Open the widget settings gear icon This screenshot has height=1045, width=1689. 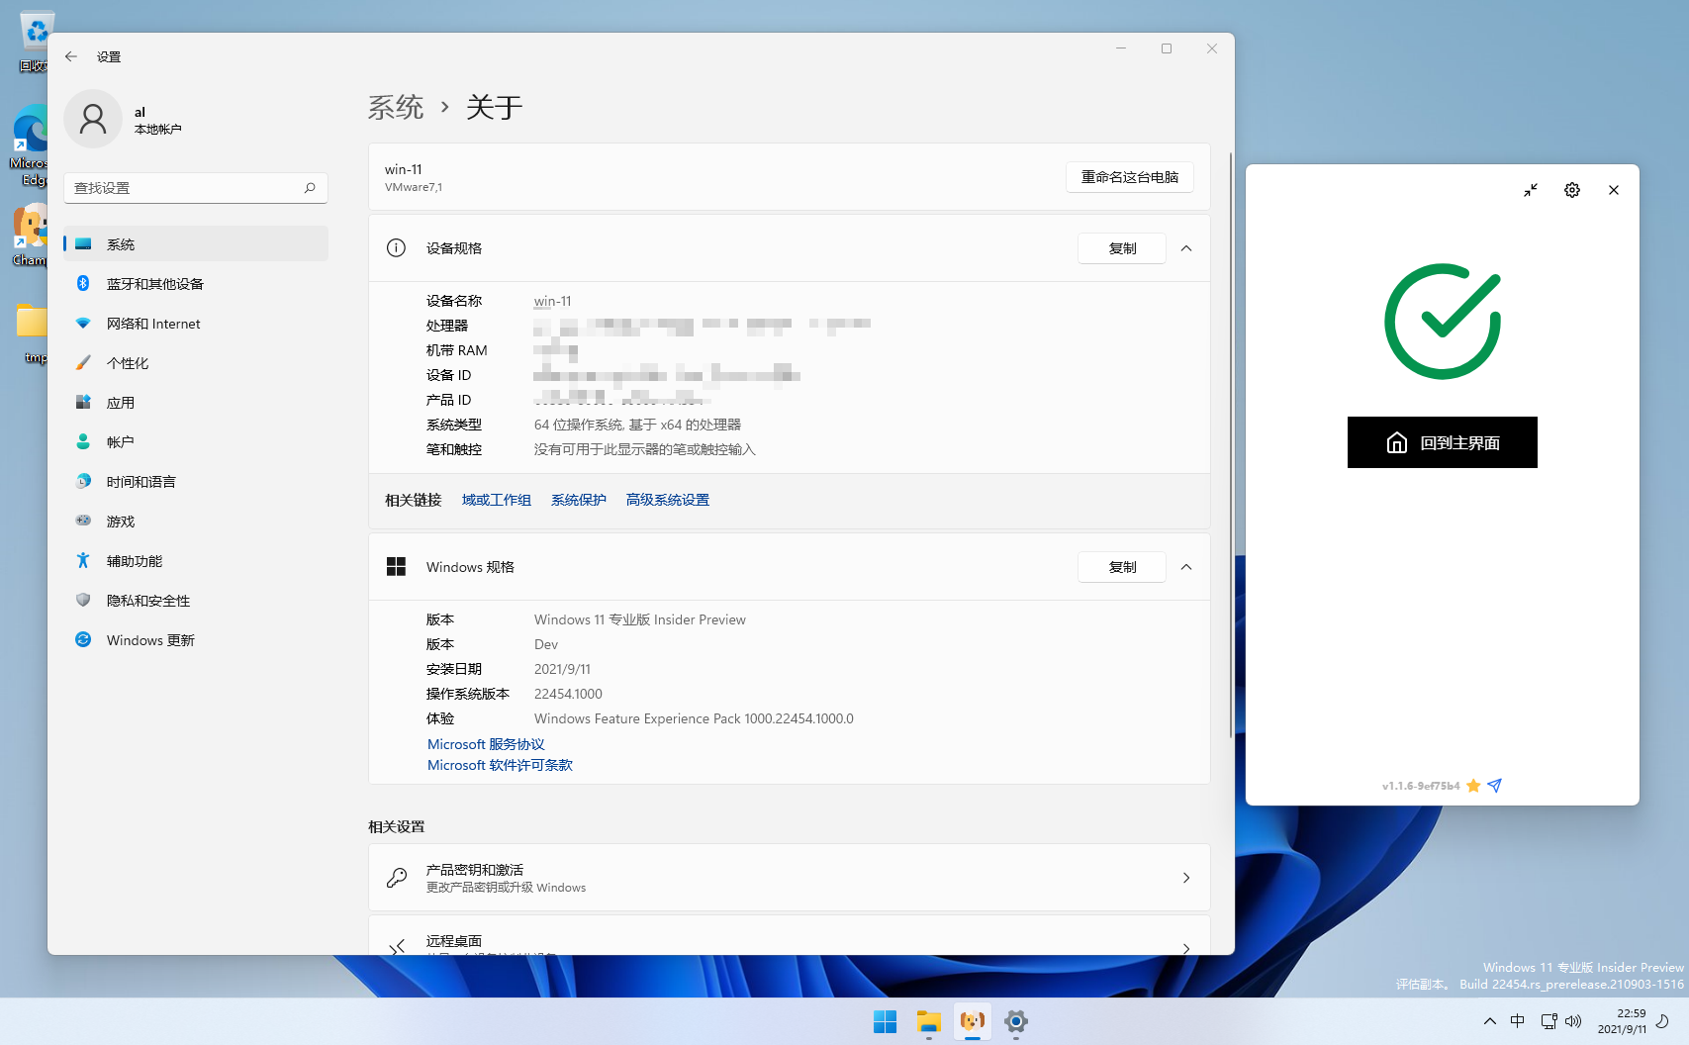point(1572,190)
